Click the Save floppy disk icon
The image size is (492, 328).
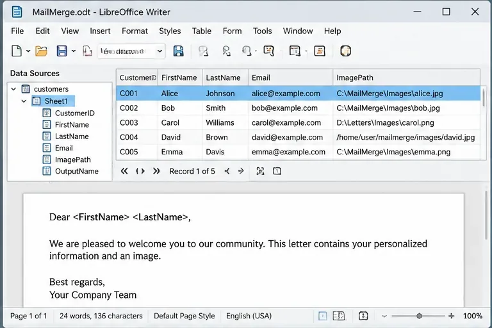coord(61,51)
